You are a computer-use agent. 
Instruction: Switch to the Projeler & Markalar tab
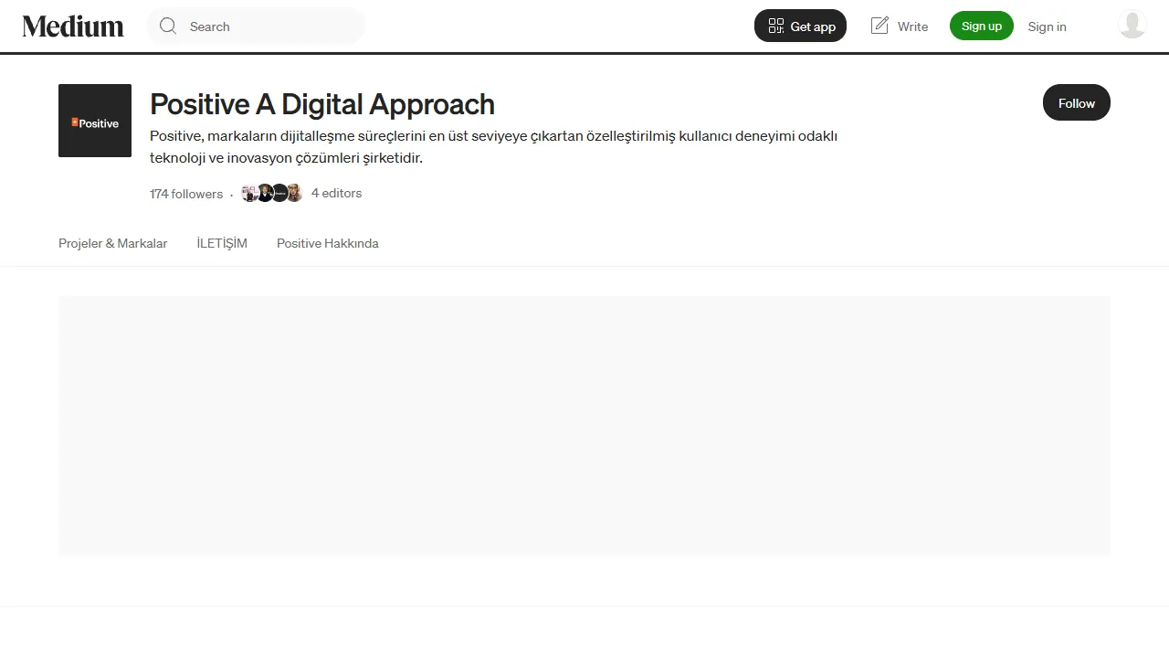[112, 243]
